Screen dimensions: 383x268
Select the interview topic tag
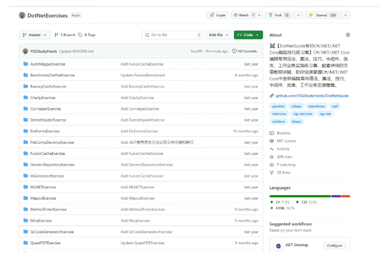[279, 114]
